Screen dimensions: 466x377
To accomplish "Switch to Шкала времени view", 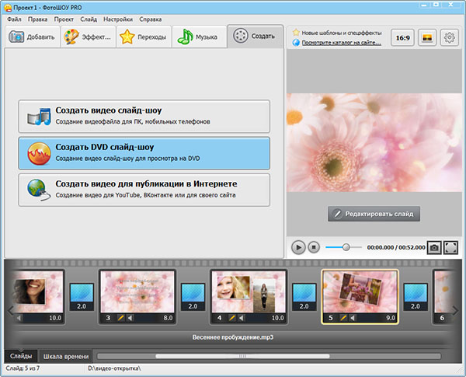I will tap(65, 356).
